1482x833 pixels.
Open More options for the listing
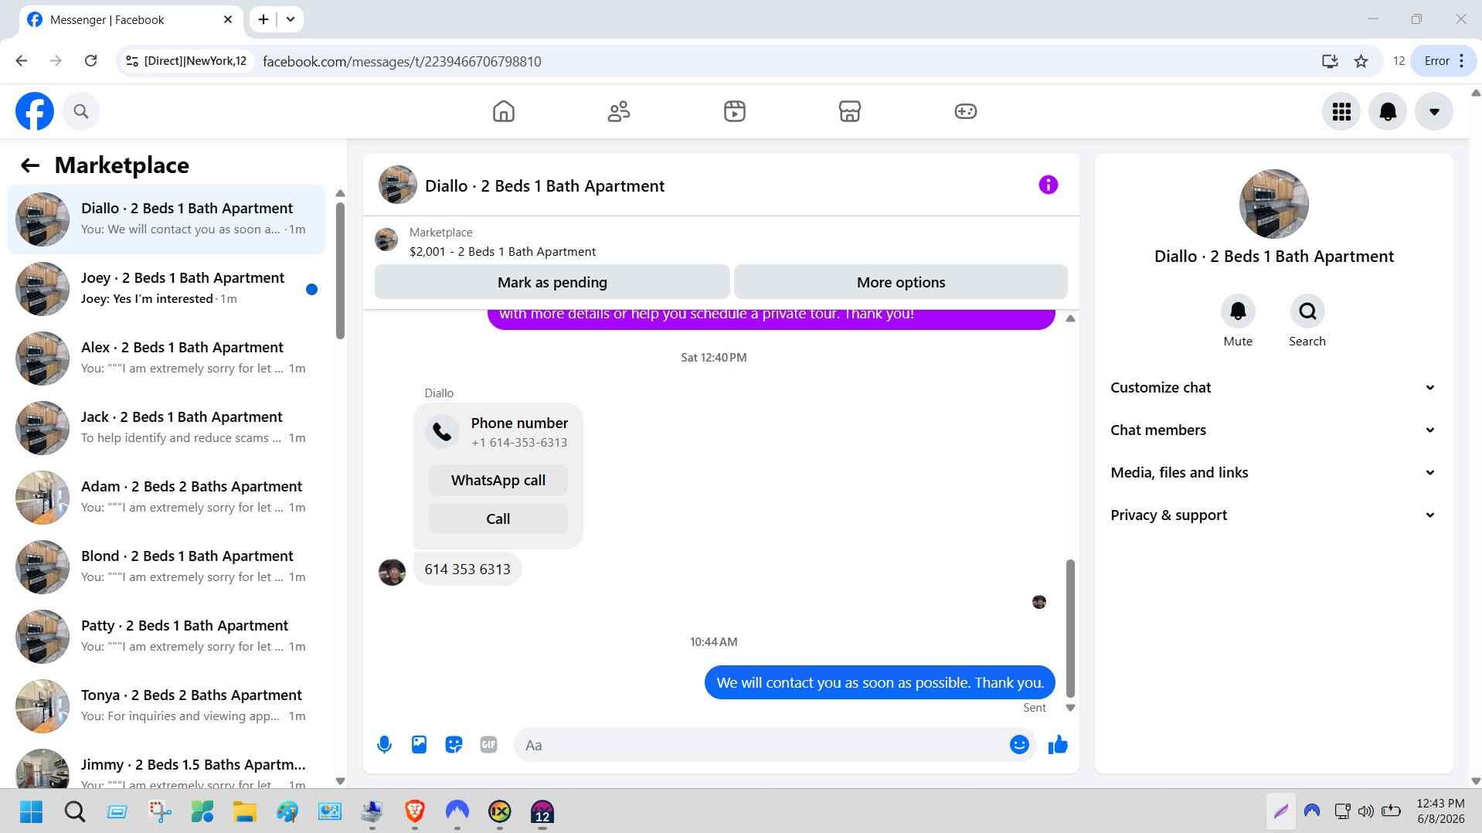coord(901,282)
